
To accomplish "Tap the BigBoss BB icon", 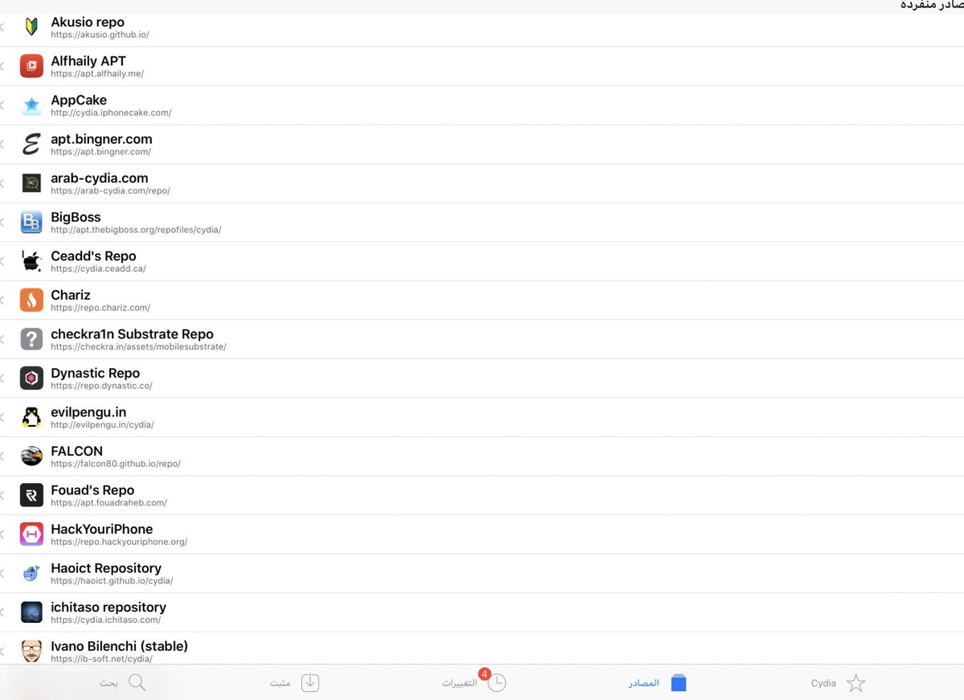I will tap(31, 222).
